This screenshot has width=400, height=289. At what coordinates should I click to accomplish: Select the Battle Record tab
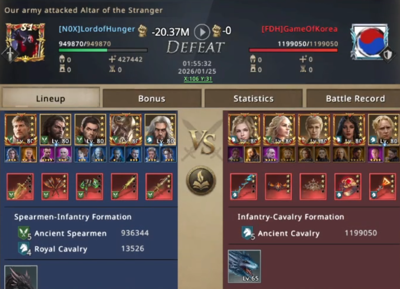pos(355,98)
